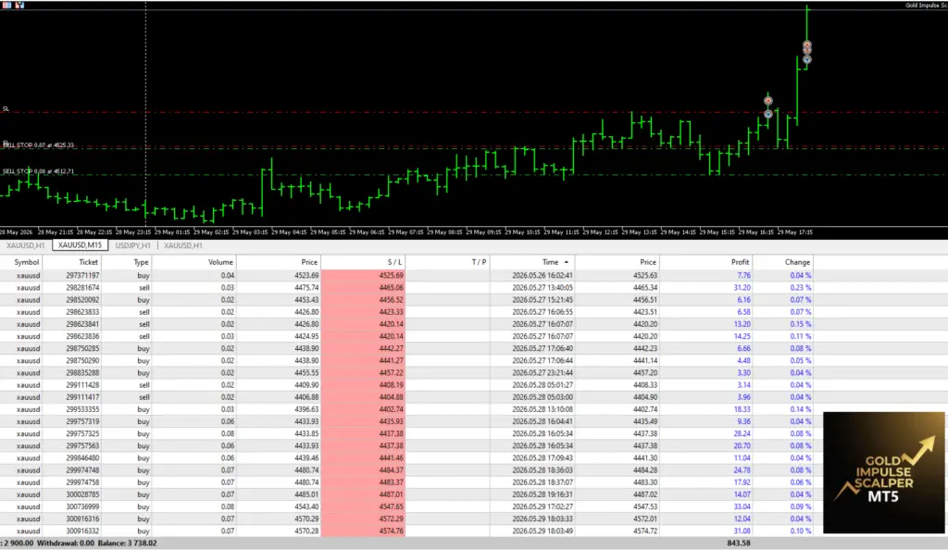Select ticket 298623833 row
This screenshot has height=550, width=948.
[x=406, y=312]
